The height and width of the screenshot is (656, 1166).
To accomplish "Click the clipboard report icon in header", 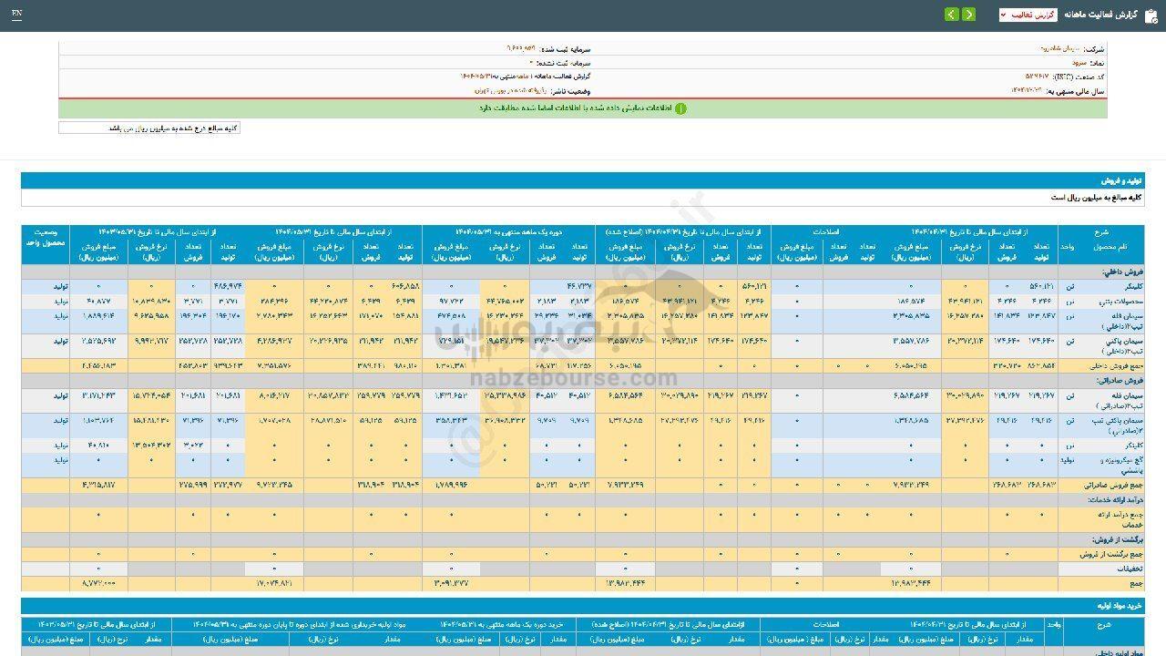I will click(1151, 15).
